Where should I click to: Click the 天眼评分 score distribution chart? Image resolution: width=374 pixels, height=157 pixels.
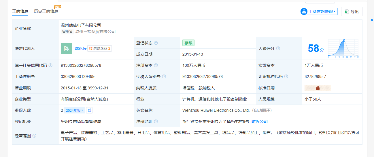343,48
